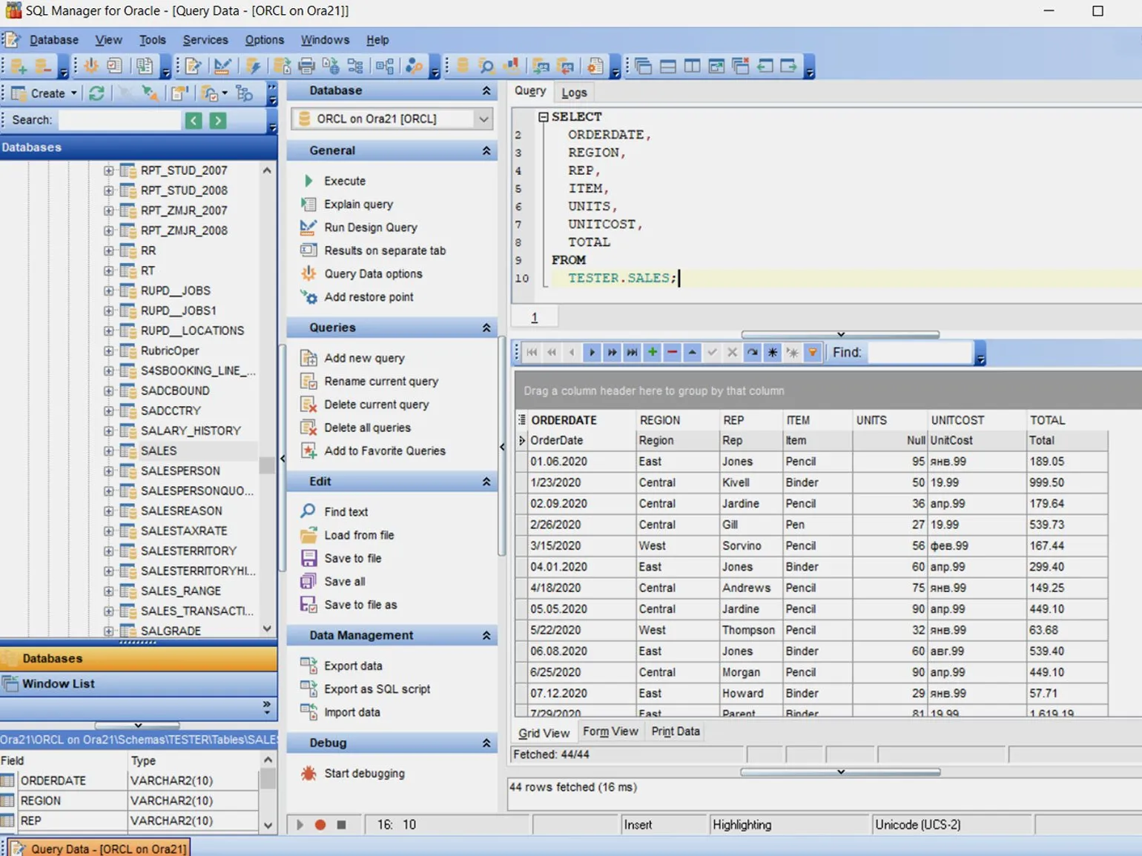Switch to Form View tab
The width and height of the screenshot is (1142, 856).
click(x=610, y=731)
